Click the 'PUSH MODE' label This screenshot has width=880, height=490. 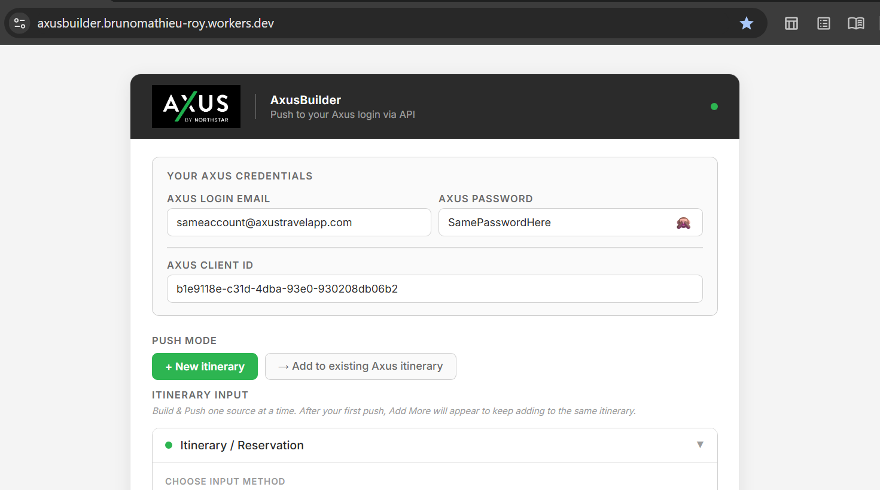(x=184, y=340)
